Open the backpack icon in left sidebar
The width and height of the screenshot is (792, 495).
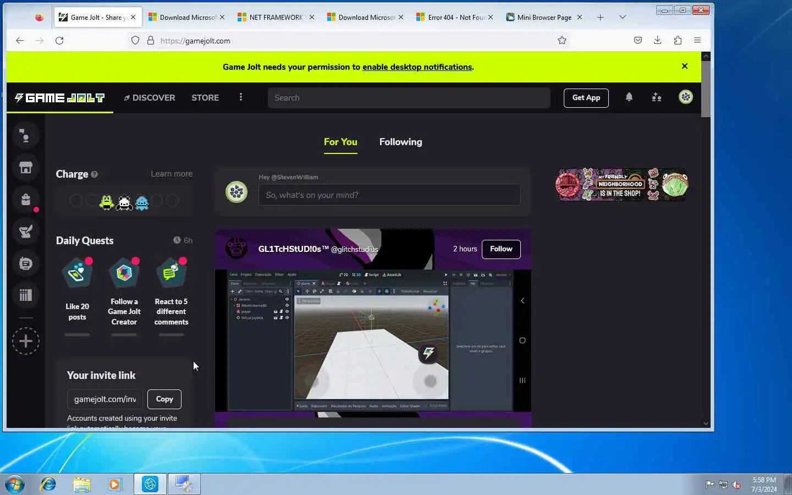tap(26, 200)
